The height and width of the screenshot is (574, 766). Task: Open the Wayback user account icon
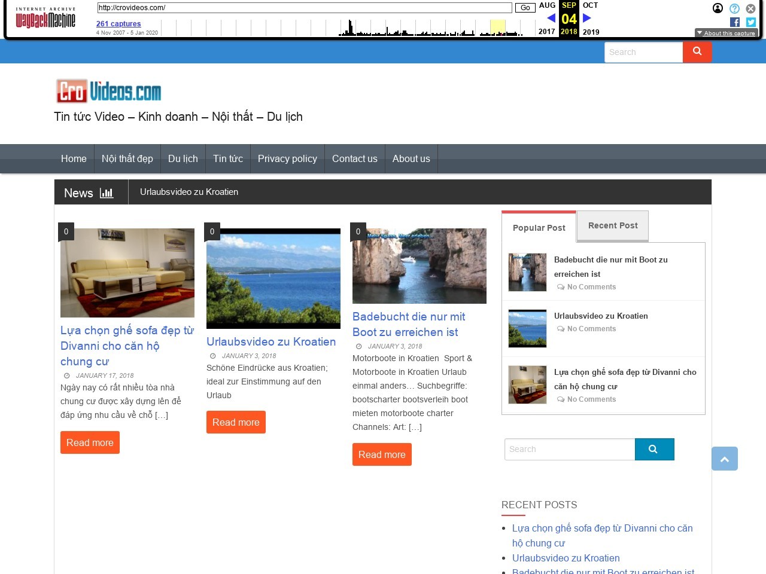(718, 8)
